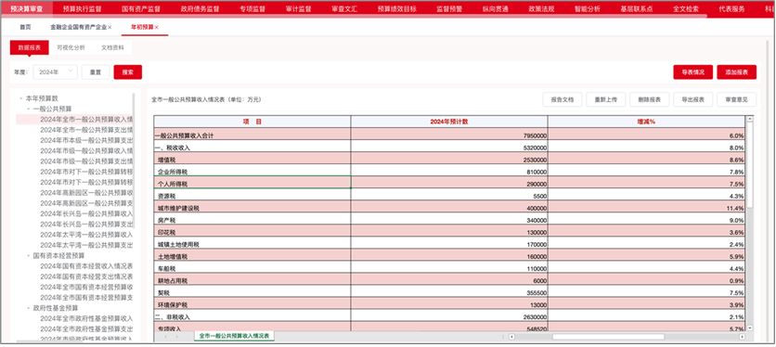Open 智能分析 menu item
Image resolution: width=776 pixels, height=347 pixels.
[x=588, y=8]
